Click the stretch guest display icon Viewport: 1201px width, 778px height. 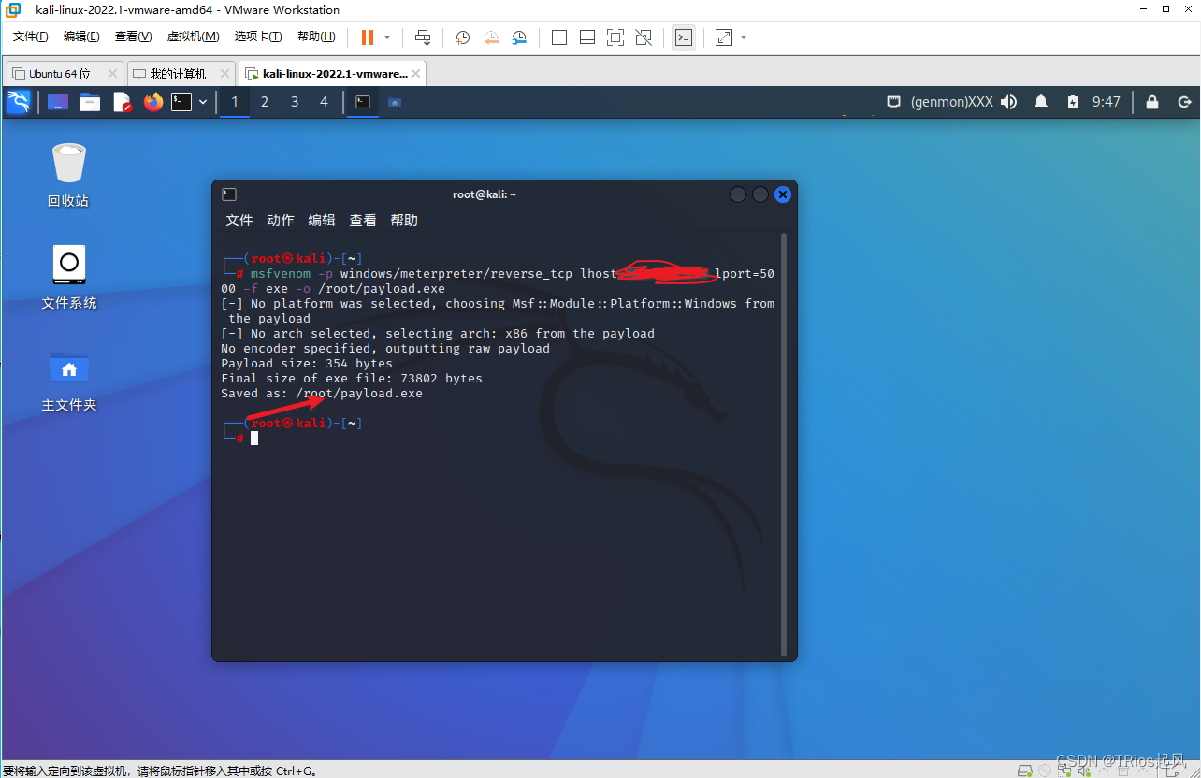(724, 37)
